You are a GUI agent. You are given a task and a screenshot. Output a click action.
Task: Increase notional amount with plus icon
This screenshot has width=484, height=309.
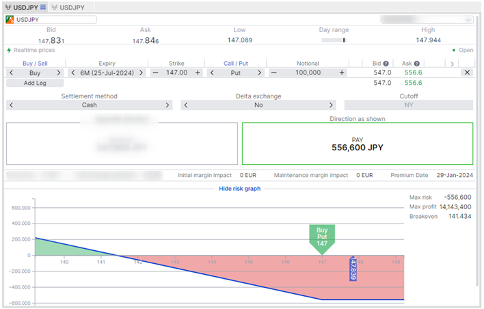[342, 72]
